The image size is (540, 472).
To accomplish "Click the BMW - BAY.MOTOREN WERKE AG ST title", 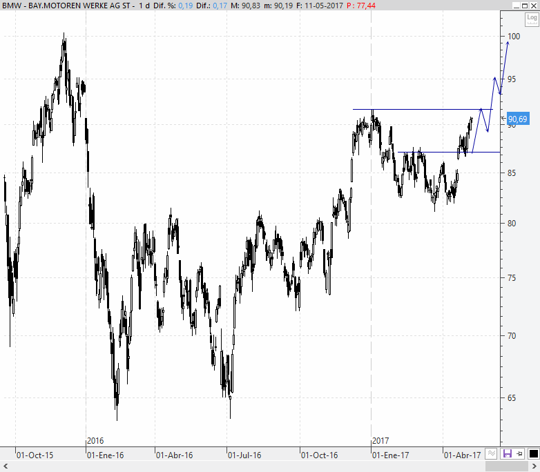I will [x=66, y=6].
